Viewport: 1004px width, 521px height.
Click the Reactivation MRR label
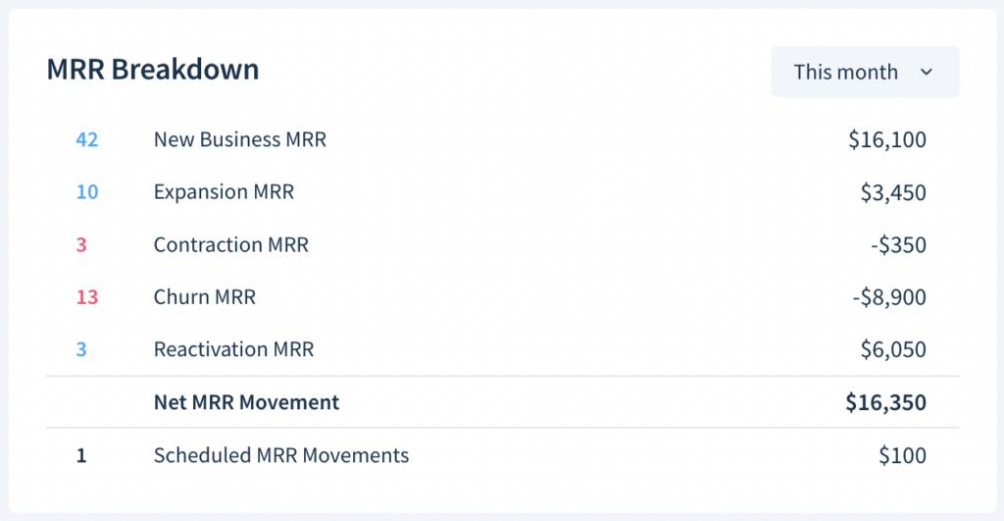(x=233, y=349)
